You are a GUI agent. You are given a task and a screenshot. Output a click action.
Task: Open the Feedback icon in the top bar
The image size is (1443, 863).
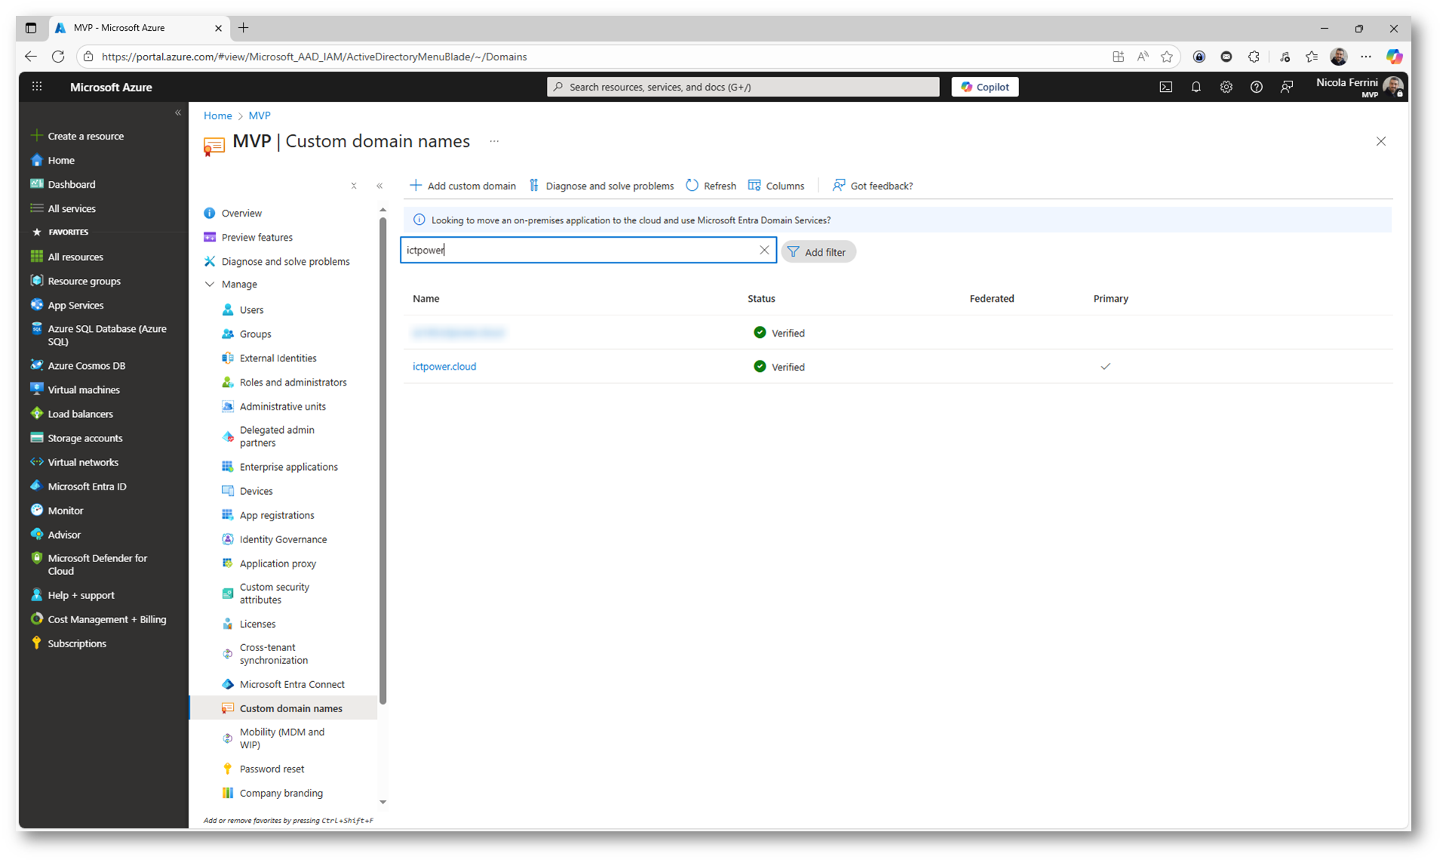point(1286,86)
